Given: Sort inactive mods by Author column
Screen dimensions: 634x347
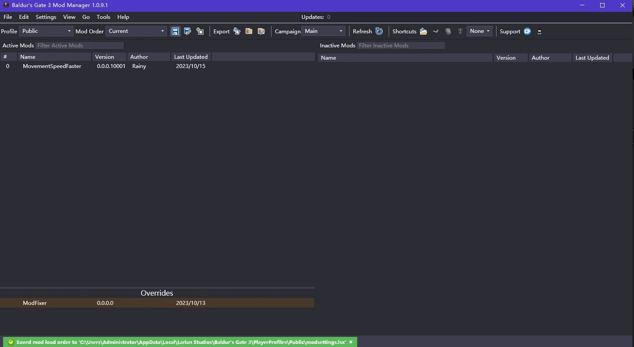Looking at the screenshot, I should click(x=550, y=57).
